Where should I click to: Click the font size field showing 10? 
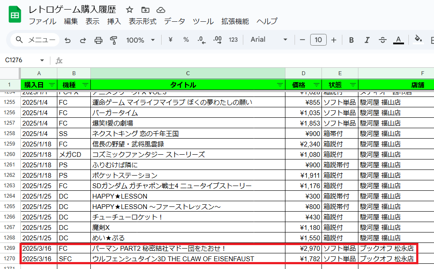318,40
